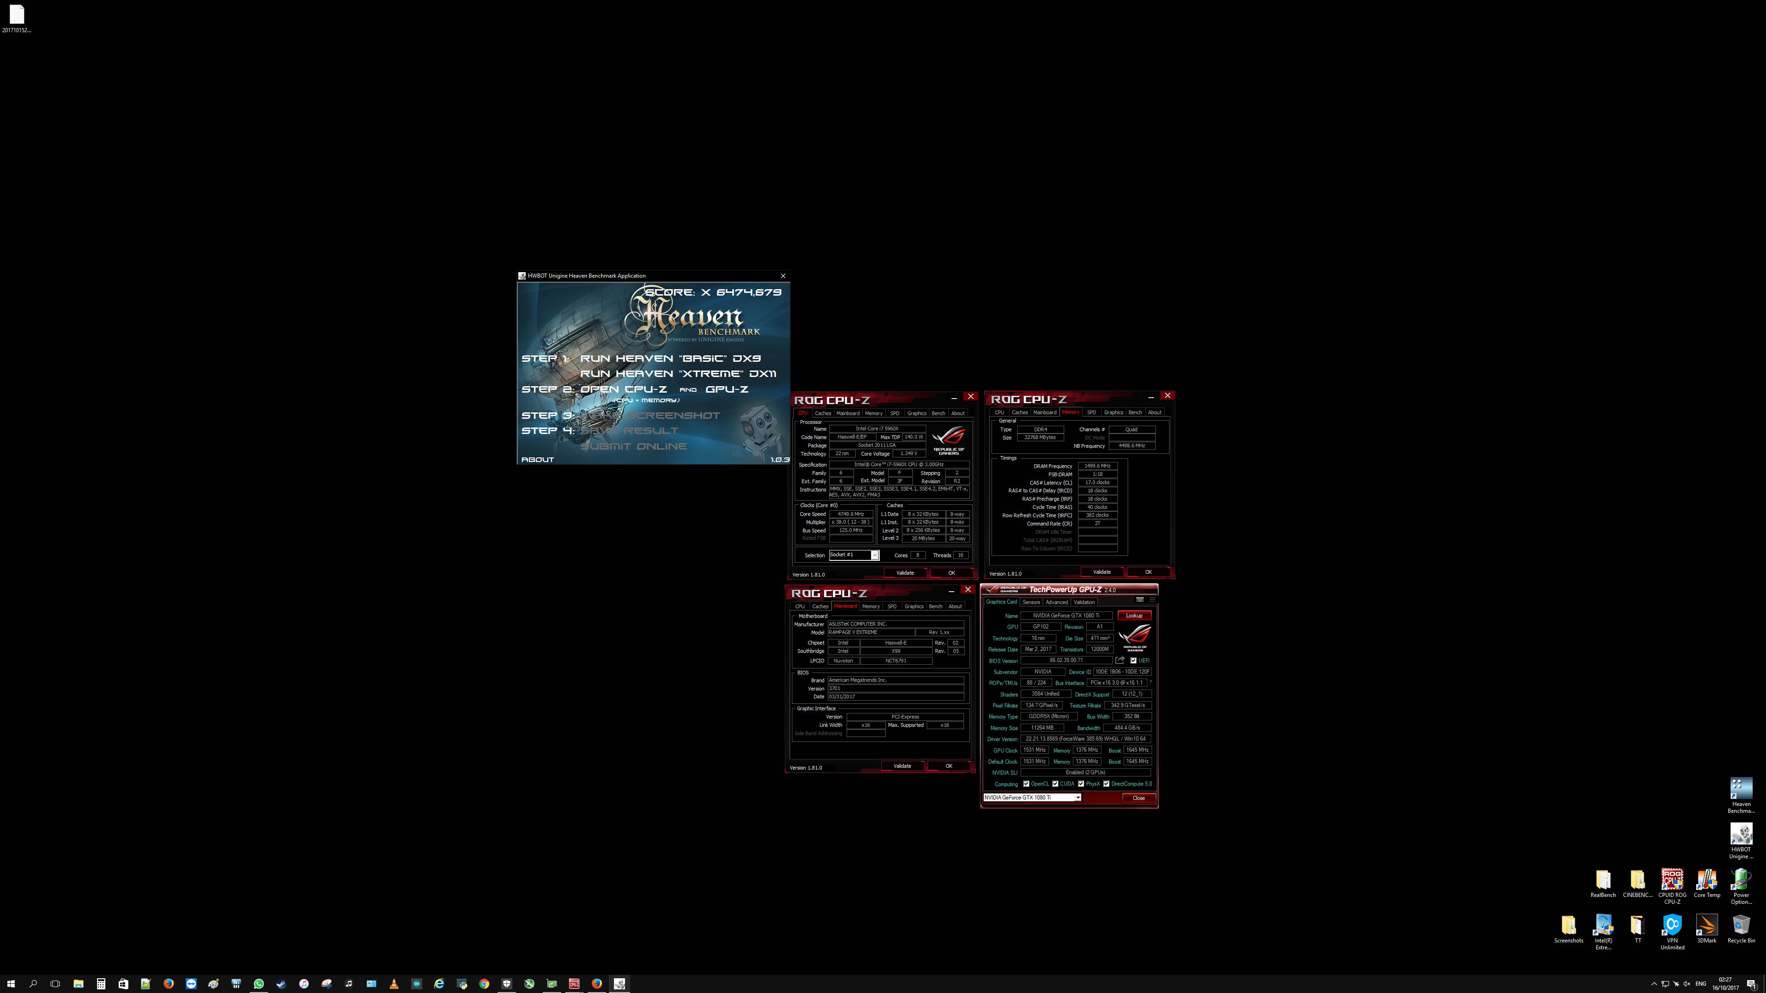Viewport: 1766px width, 993px height.
Task: Click ABOUT in the HWBOT Heaven window
Action: [538, 460]
